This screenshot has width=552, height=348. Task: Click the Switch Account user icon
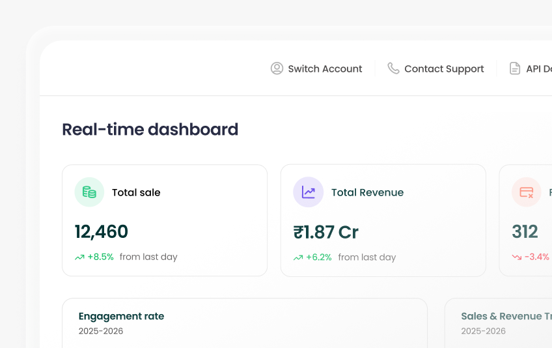tap(277, 68)
